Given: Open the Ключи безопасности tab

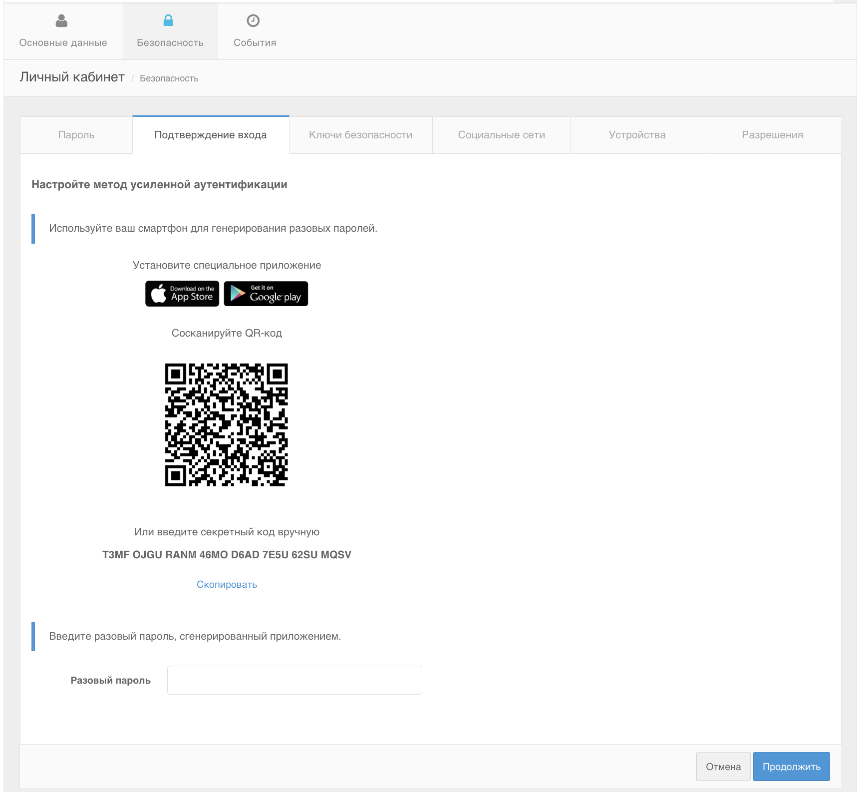Looking at the screenshot, I should [x=360, y=135].
